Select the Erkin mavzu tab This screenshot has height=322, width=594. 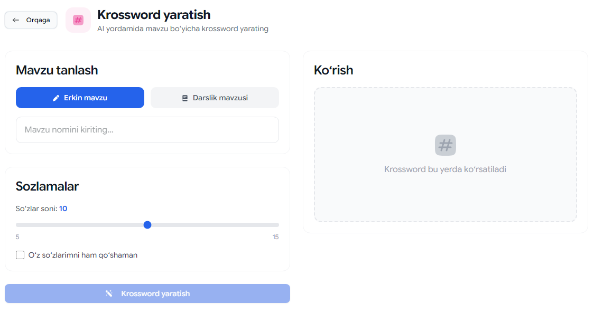[x=80, y=98]
